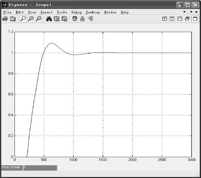Toggle the active Zoom magnifier tool
Screen dimensions: 201x178
coord(23,19)
